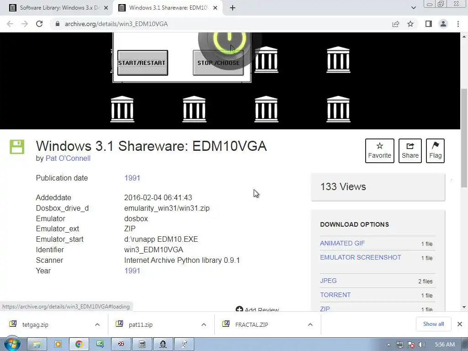This screenshot has width=468, height=351.
Task: Download the EMULATOR SCREENSHOT file
Action: pos(360,257)
